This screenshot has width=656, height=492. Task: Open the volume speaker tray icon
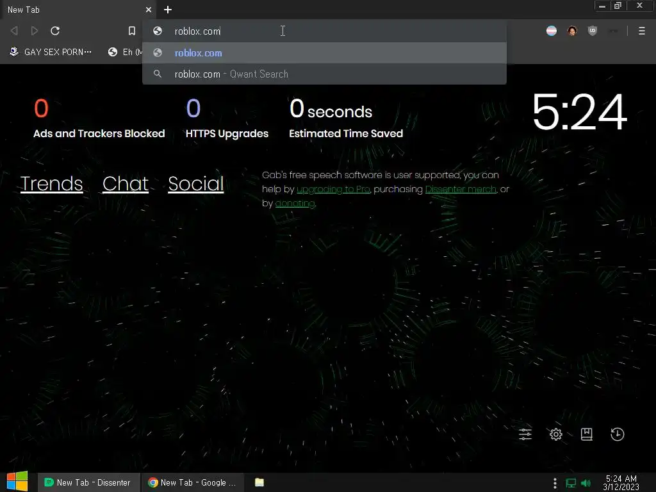(586, 483)
